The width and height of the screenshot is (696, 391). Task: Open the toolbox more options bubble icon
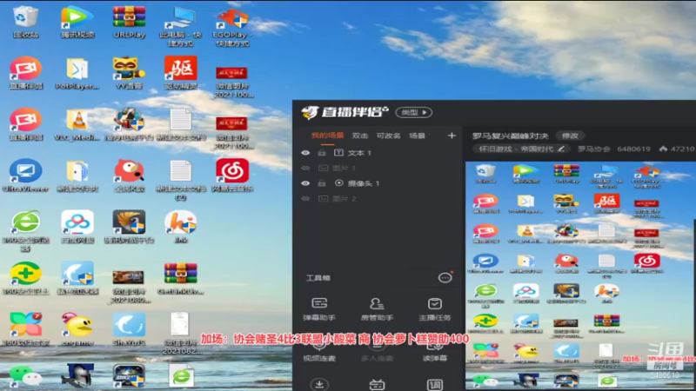(x=445, y=277)
